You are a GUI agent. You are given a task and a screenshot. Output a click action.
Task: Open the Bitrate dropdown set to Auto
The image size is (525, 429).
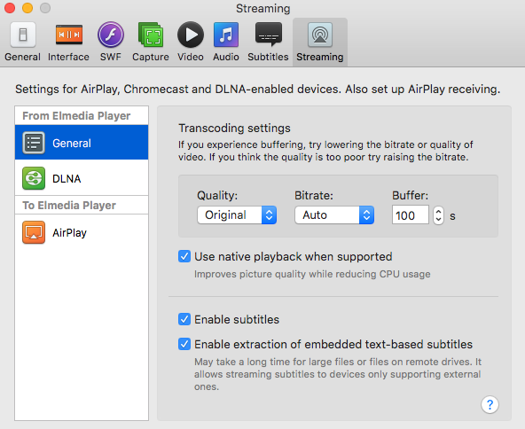coord(334,214)
